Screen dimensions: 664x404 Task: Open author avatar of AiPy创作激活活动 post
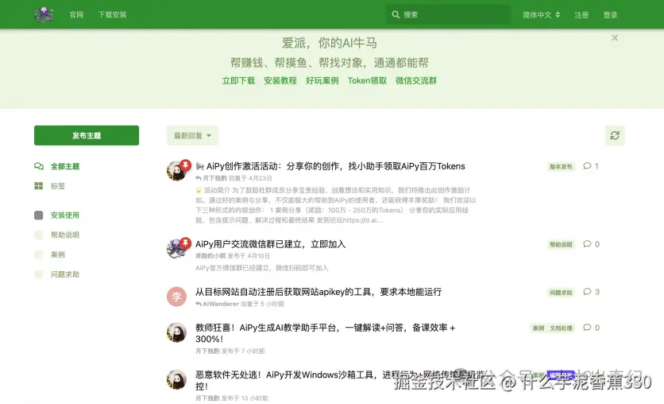[176, 171]
